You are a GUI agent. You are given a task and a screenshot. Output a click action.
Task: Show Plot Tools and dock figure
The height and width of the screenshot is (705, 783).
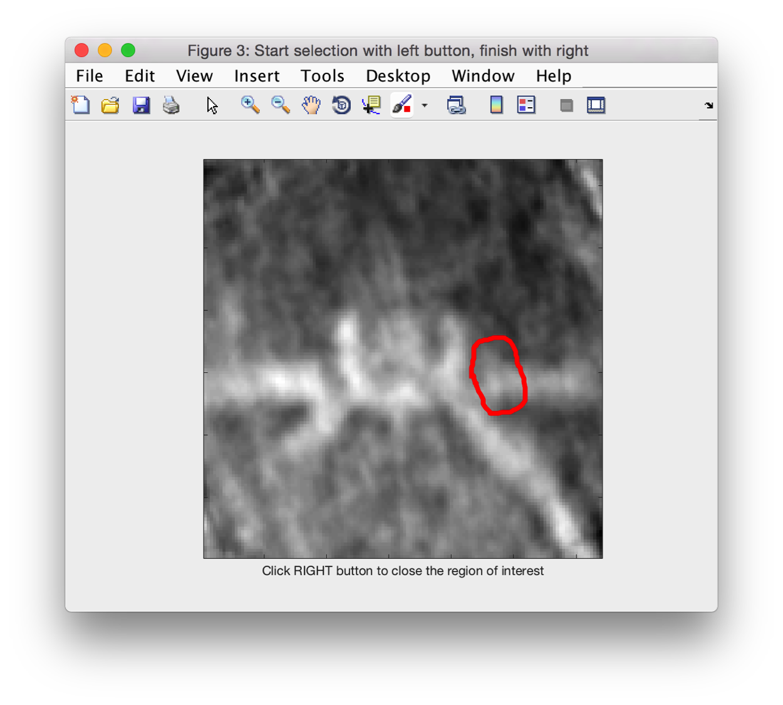point(596,105)
